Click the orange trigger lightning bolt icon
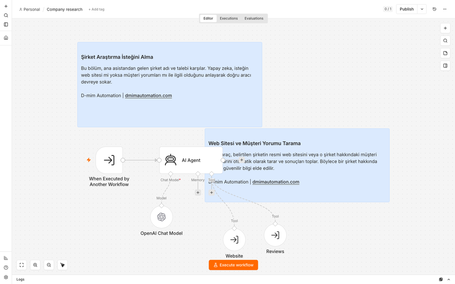 pyautogui.click(x=89, y=160)
